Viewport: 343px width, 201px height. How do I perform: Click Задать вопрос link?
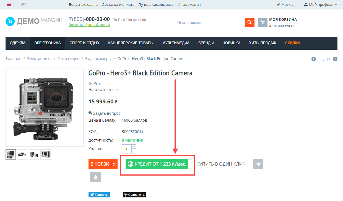tap(107, 113)
